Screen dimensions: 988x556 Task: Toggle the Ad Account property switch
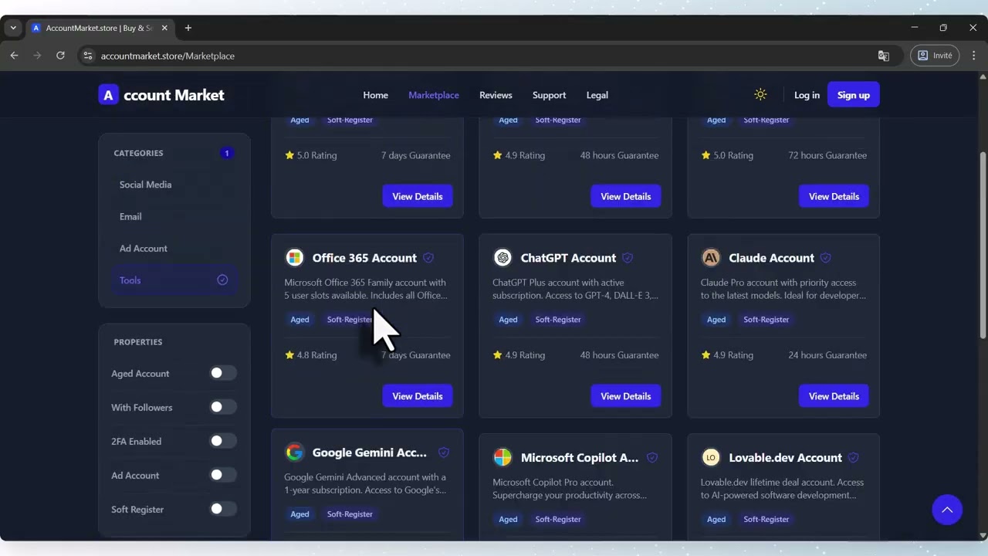coord(223,475)
